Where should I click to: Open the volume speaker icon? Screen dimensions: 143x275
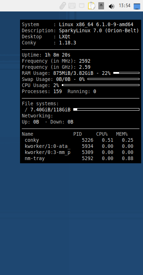[x=111, y=6]
